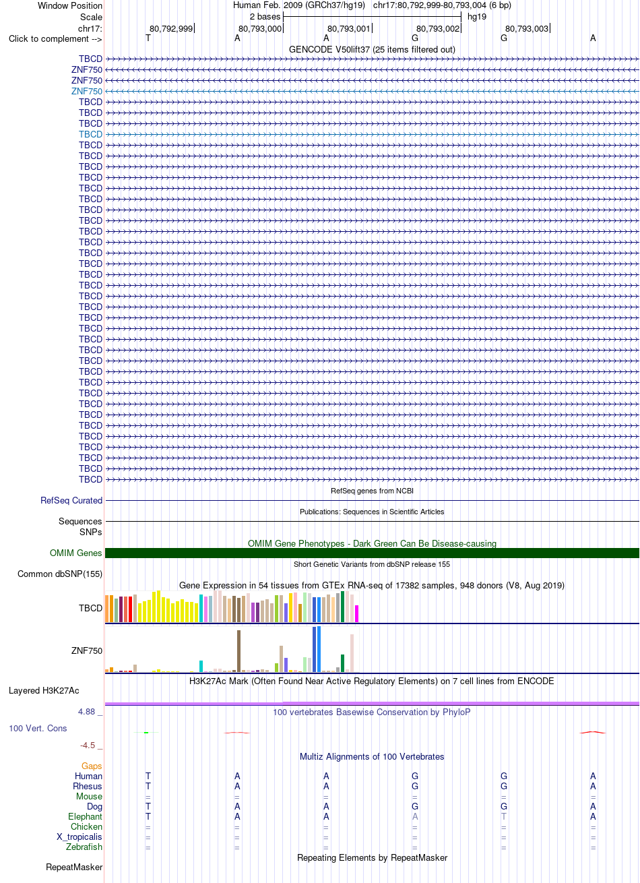640x883 pixels.
Task: Click the Chicken alignment row label
Action: (x=86, y=827)
